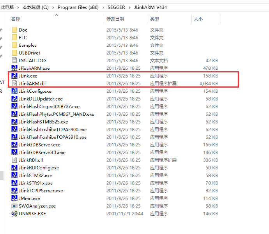The image size is (269, 234).
Task: Click the JLinkFlashToshibaTOPAS910.exe icon
Action: [14, 137]
